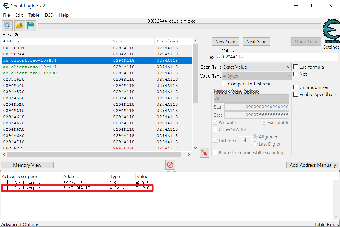Enable the Unrandomizer checkbox
The image size is (340, 227).
(x=296, y=87)
